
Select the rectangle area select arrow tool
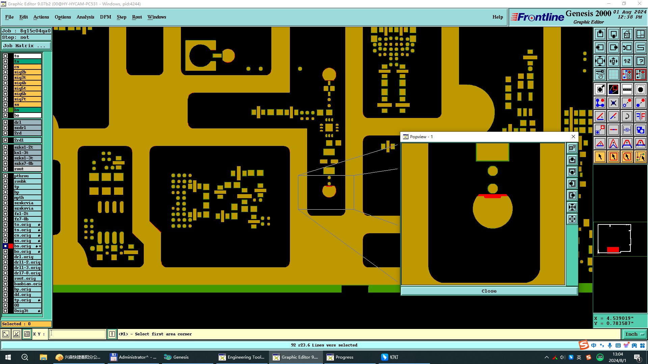click(x=614, y=157)
